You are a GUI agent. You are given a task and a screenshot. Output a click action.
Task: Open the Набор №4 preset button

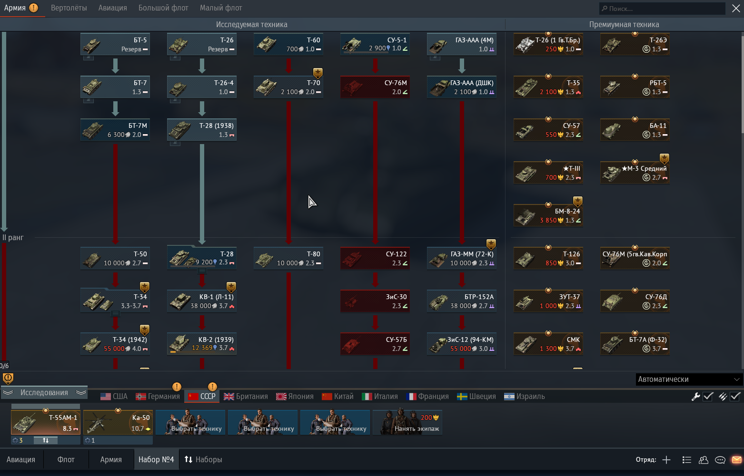coord(156,459)
